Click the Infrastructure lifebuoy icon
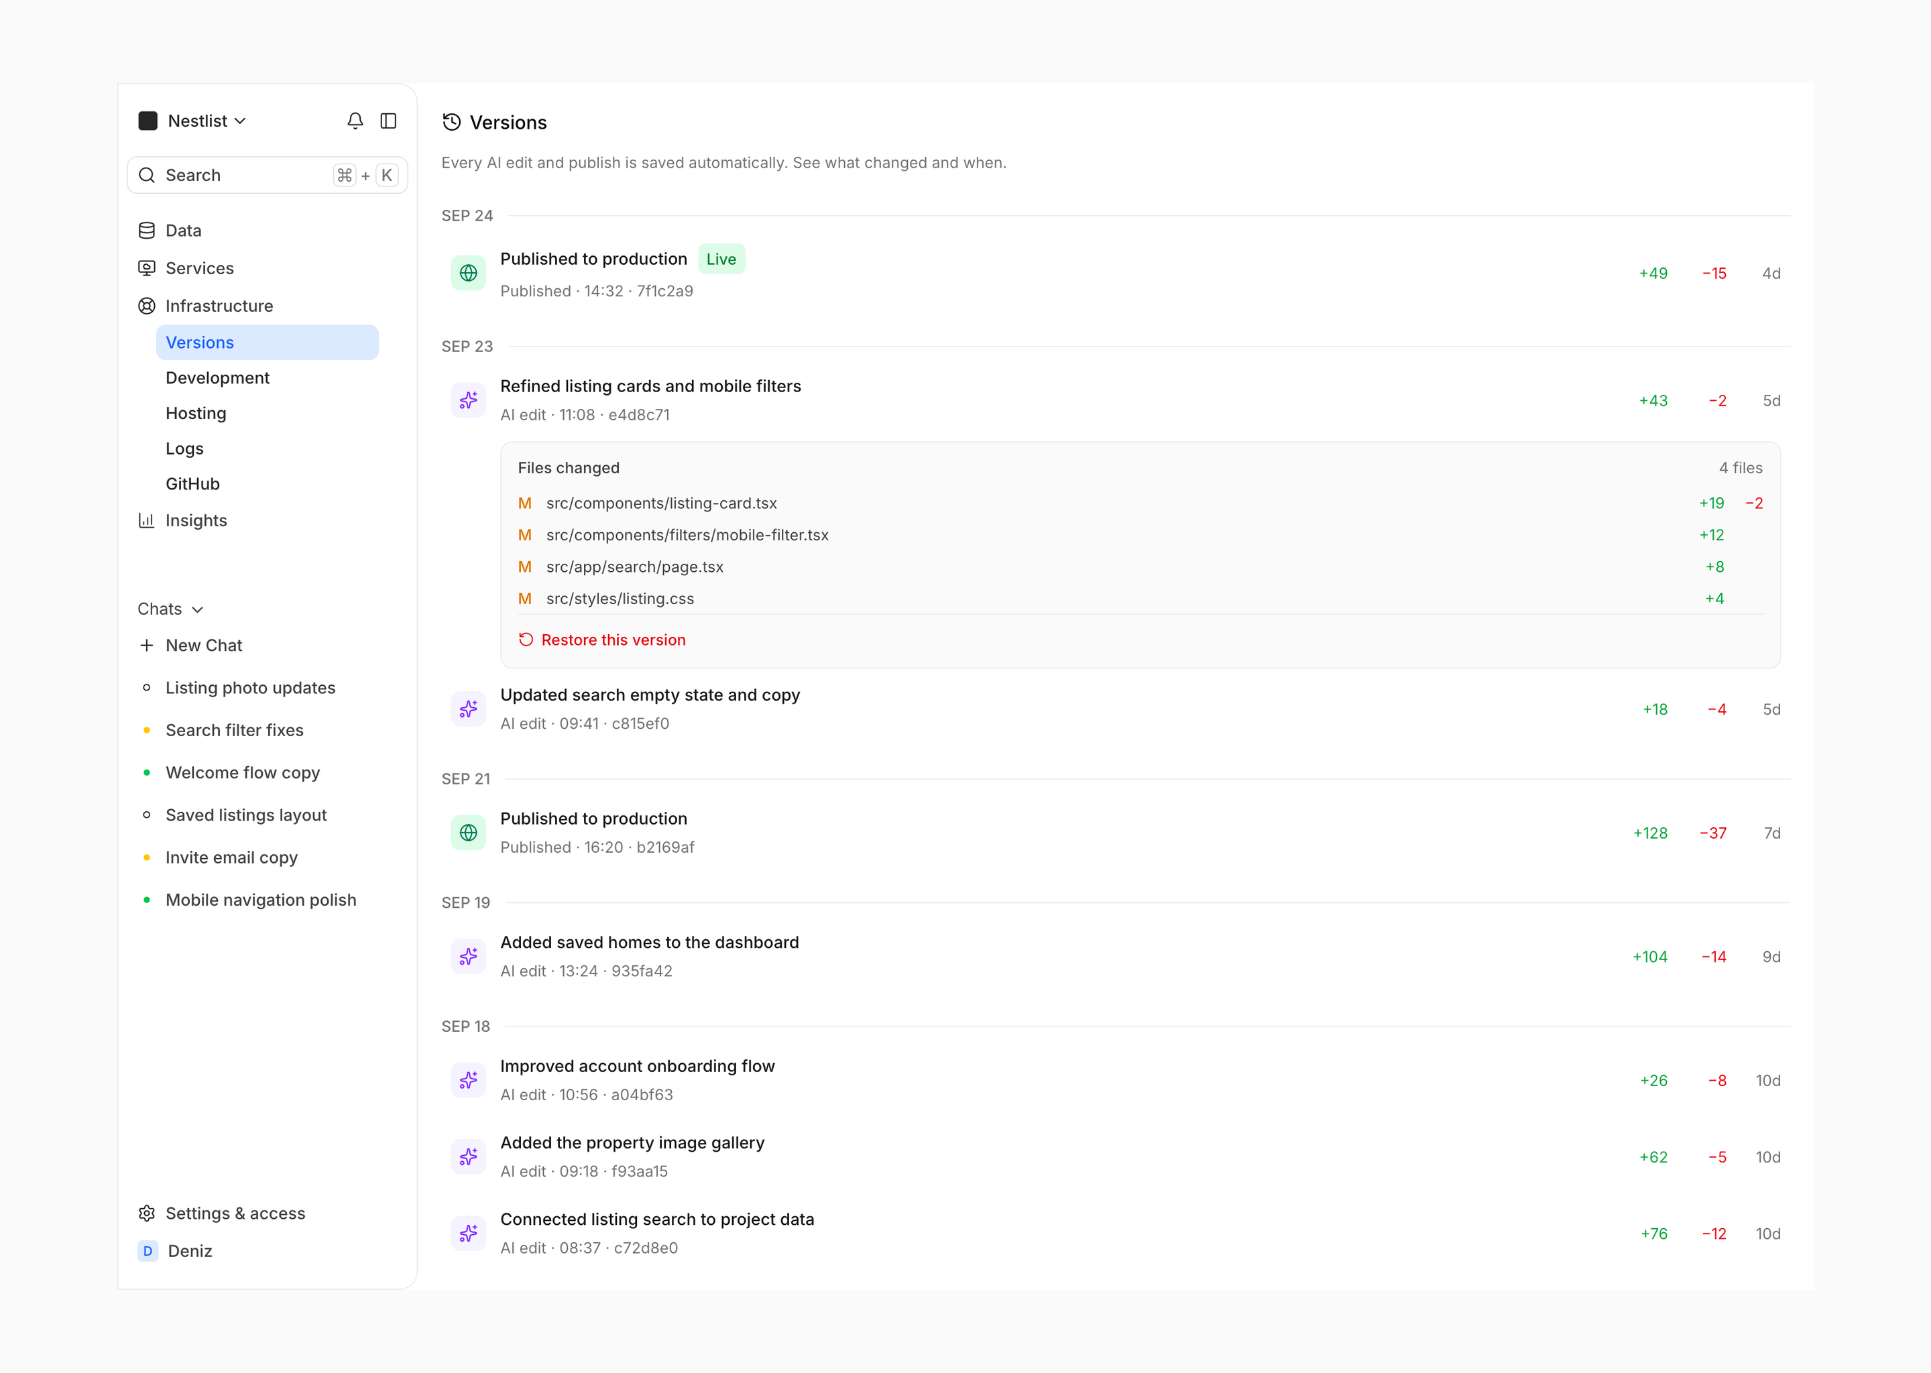The width and height of the screenshot is (1931, 1373). (x=146, y=306)
